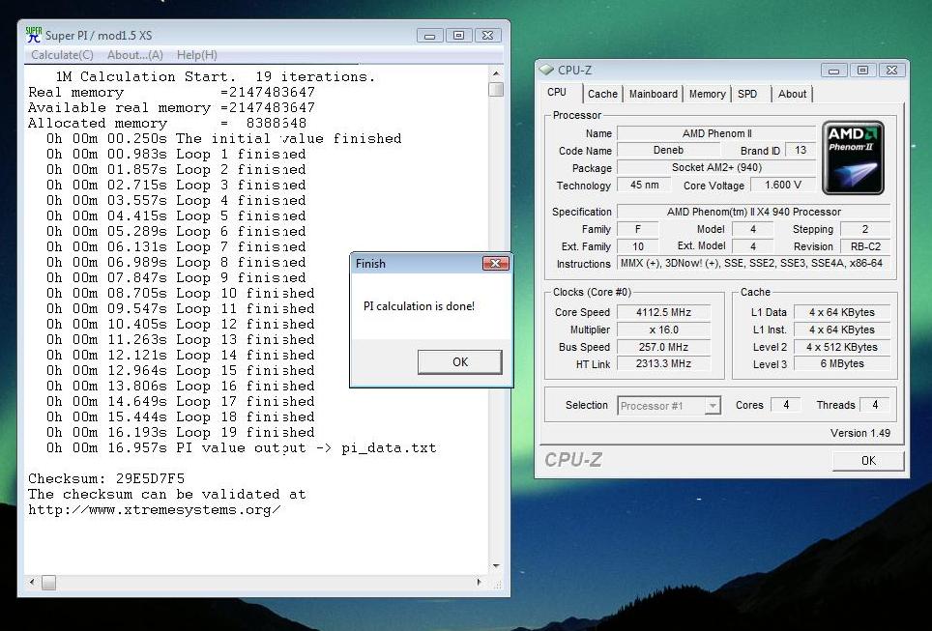Click the Super PI app icon in title bar
Image resolution: width=932 pixels, height=631 pixels.
tap(33, 35)
